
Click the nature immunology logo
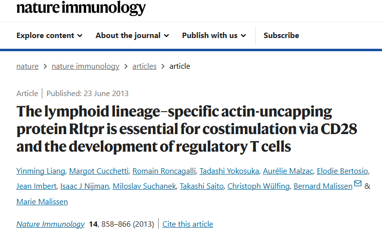click(81, 8)
